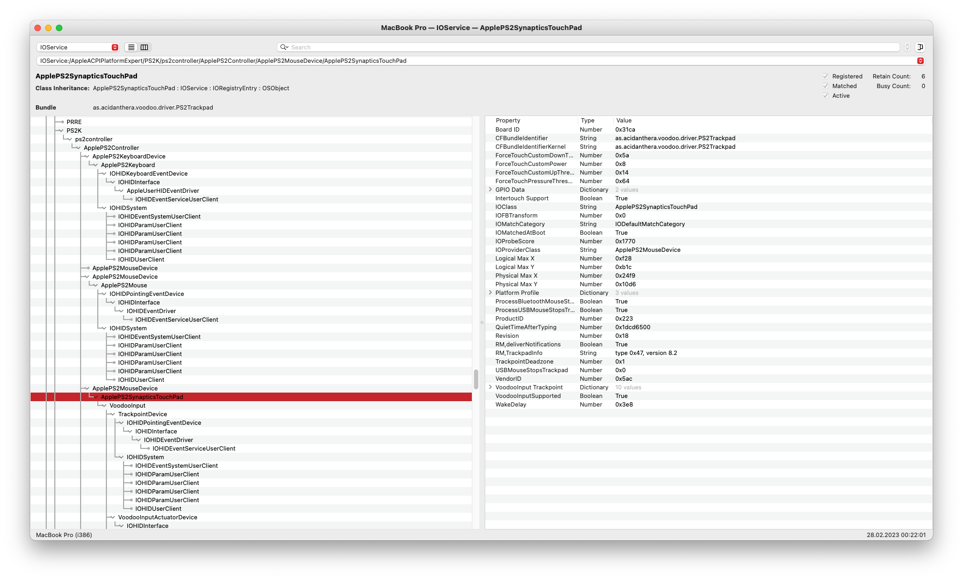Switch to column browser view
The image size is (963, 580).
[145, 47]
